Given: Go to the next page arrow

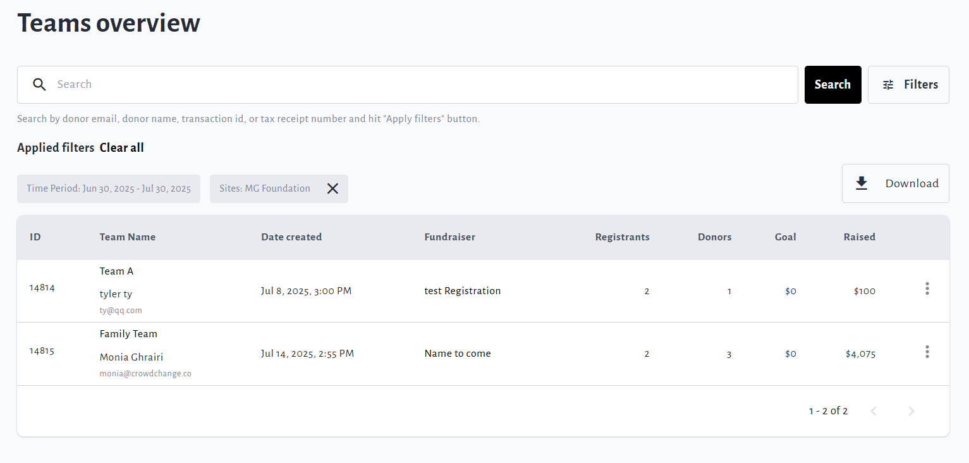Looking at the screenshot, I should click(x=911, y=411).
